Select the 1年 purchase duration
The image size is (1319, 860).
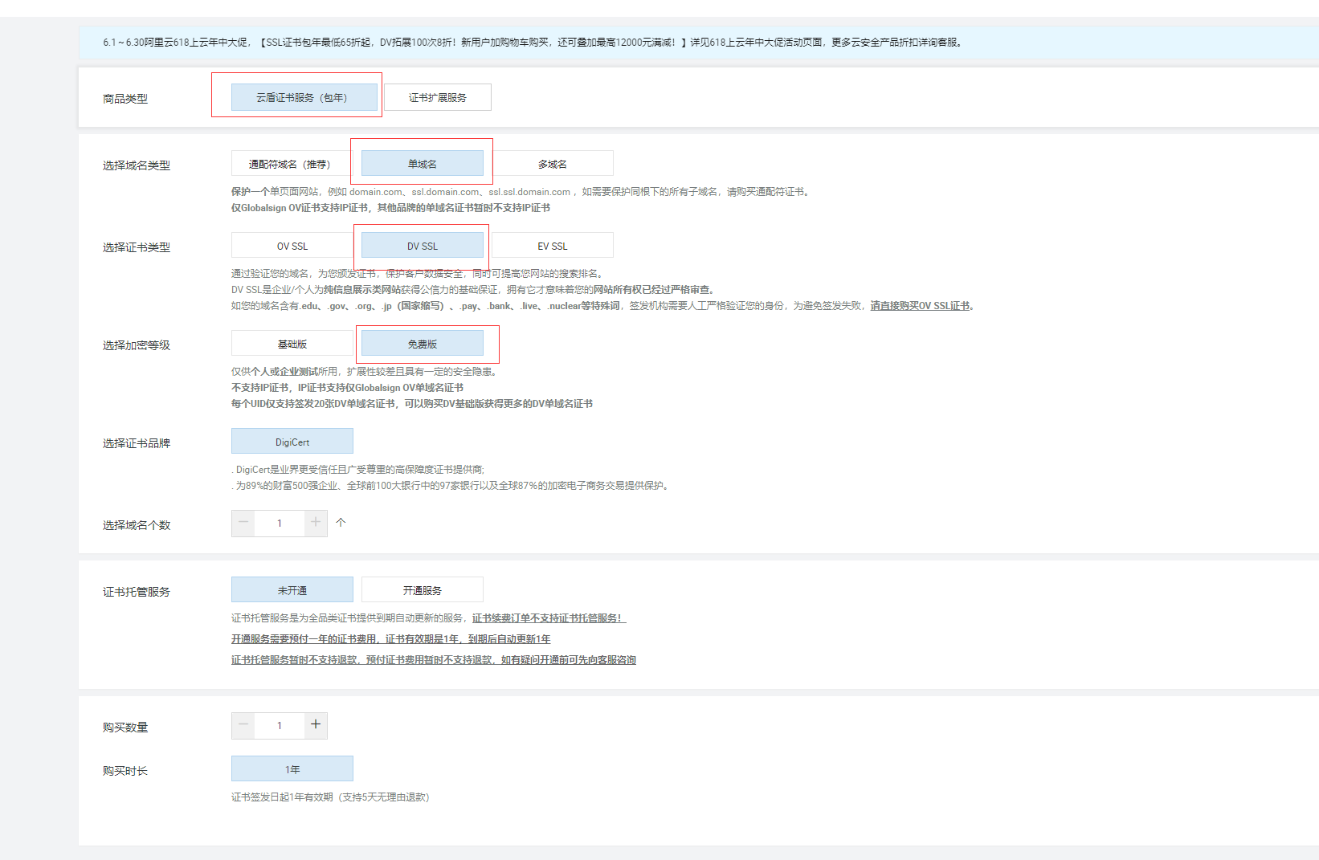292,768
